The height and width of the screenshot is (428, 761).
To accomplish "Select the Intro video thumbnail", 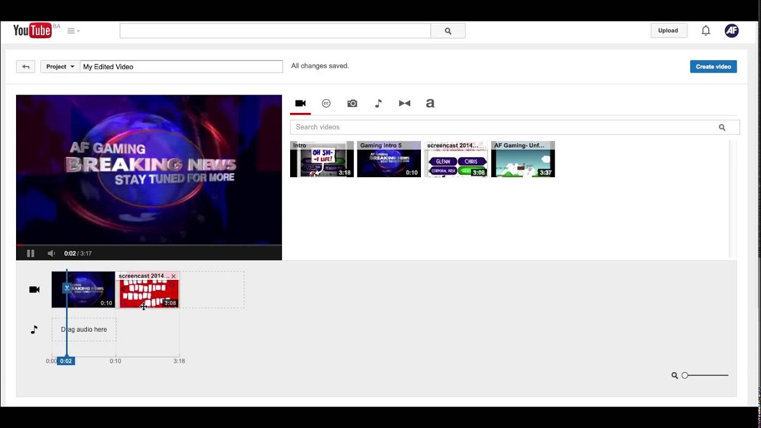I will (x=322, y=159).
